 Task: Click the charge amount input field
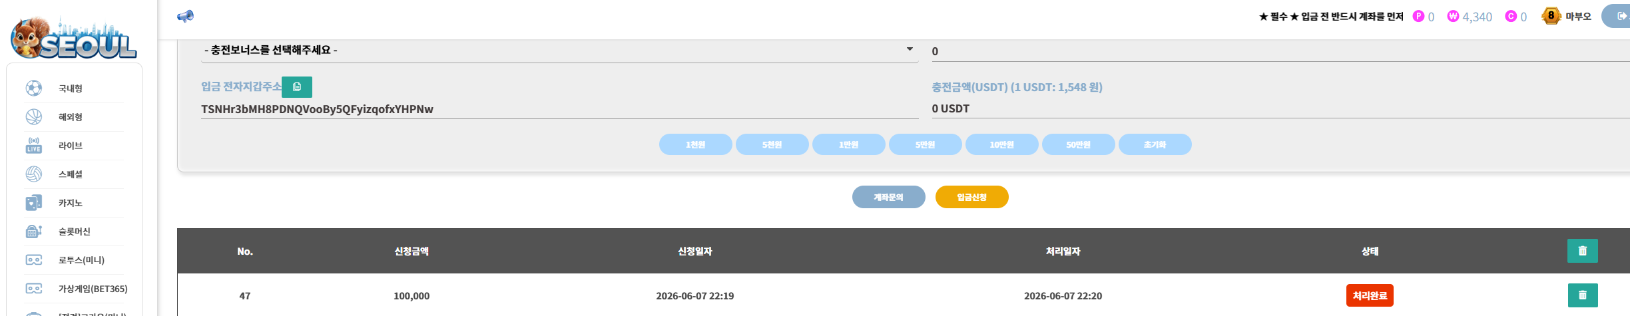[x=1280, y=51]
